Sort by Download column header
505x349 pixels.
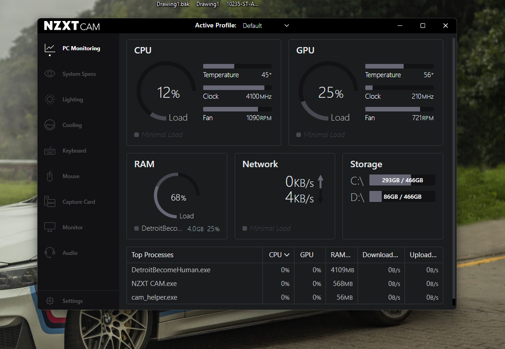(380, 255)
